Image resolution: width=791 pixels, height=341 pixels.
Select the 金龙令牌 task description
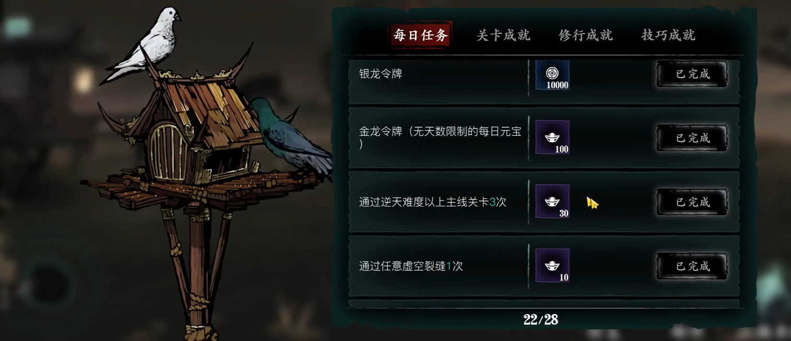pyautogui.click(x=440, y=137)
